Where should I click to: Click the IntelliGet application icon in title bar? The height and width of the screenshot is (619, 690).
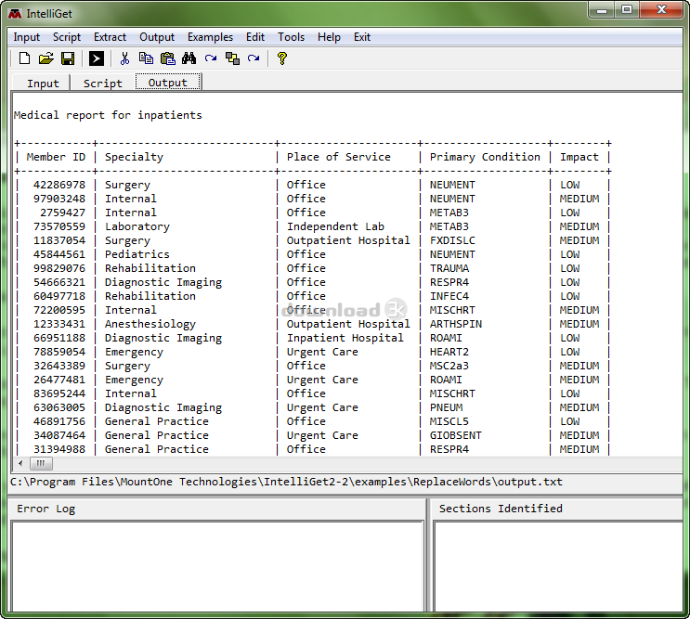point(15,14)
